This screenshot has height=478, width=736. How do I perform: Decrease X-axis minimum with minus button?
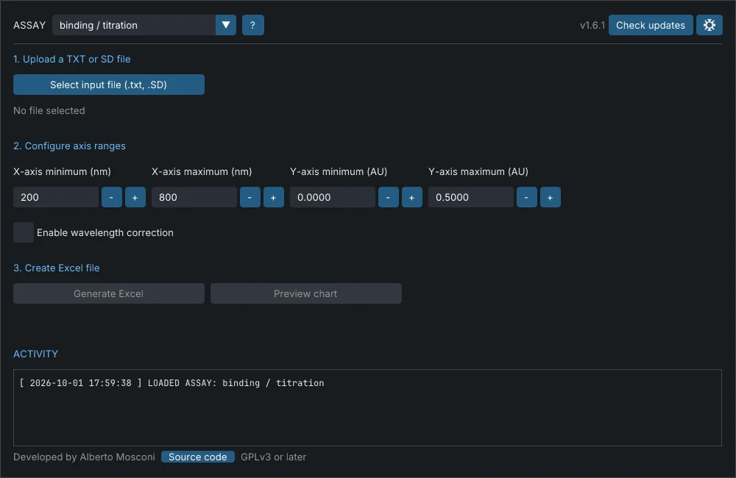(112, 197)
